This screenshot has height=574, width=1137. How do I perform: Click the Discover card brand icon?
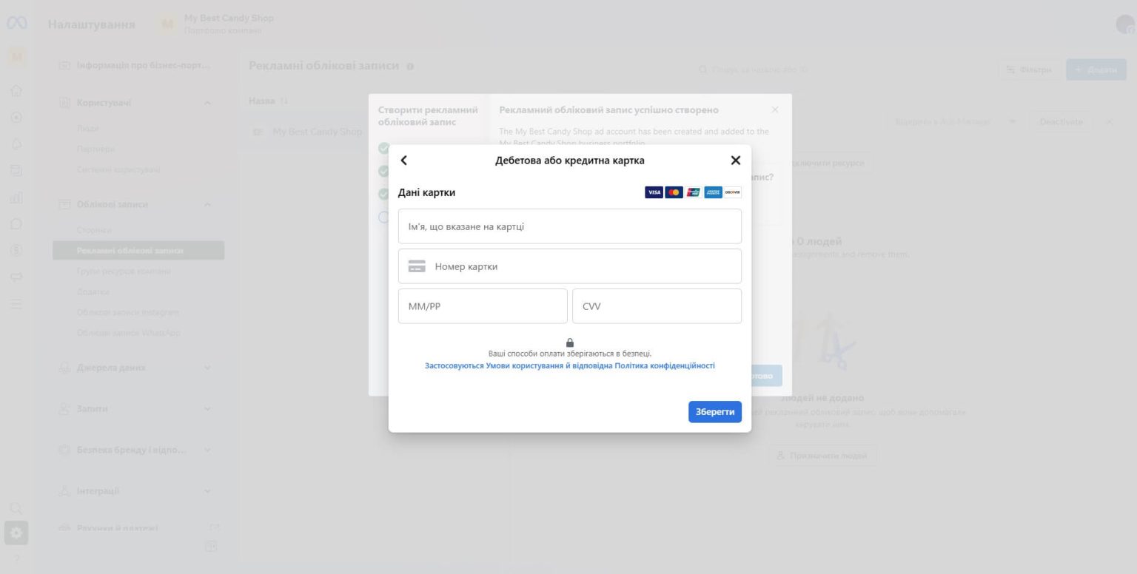732,192
